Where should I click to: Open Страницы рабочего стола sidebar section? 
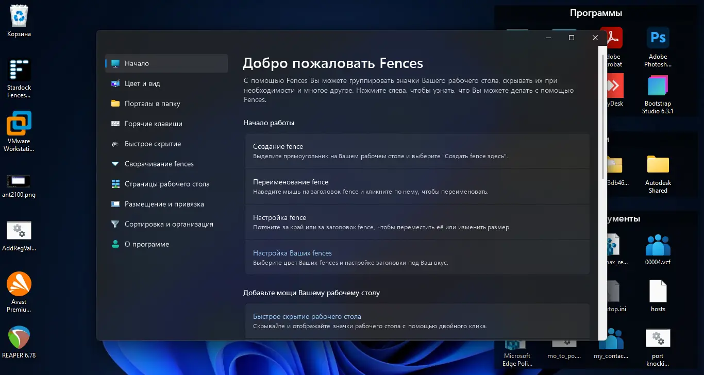click(166, 184)
